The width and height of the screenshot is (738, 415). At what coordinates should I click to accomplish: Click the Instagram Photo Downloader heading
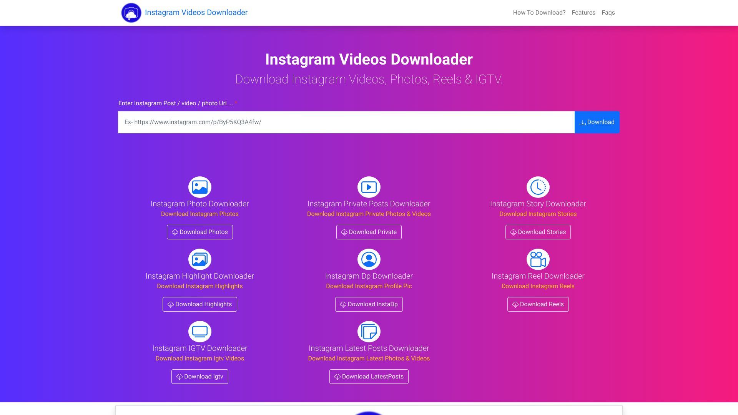pyautogui.click(x=200, y=204)
